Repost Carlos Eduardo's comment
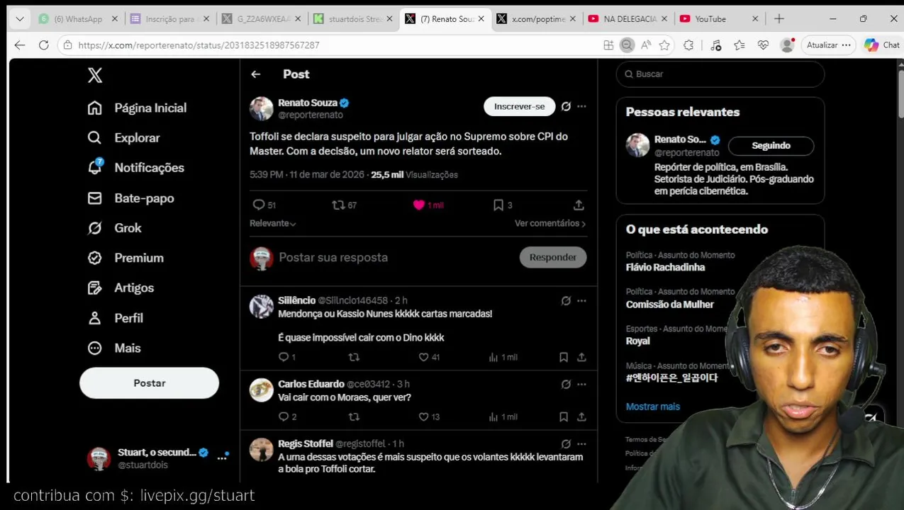This screenshot has width=904, height=510. point(354,416)
